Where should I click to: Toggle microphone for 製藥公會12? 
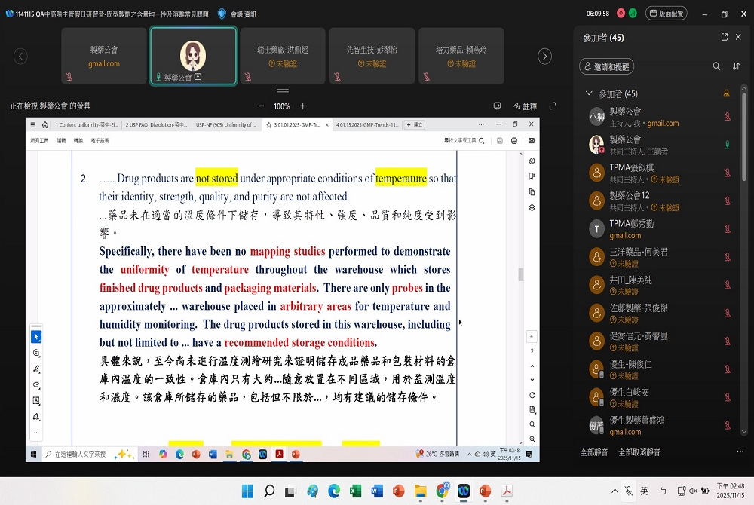point(727,200)
